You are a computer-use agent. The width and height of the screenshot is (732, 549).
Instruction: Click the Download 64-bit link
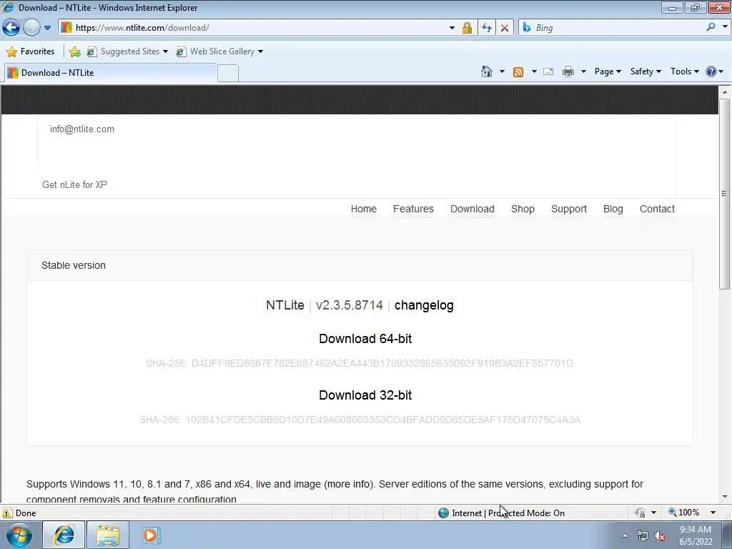coord(365,339)
